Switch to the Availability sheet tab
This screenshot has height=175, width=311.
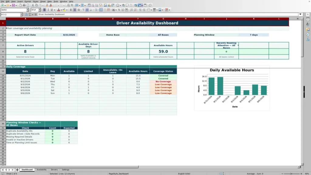pyautogui.click(x=41, y=170)
